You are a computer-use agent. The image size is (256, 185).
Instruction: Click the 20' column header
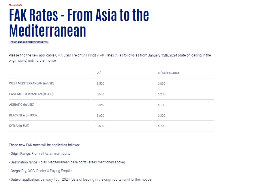pos(99,73)
